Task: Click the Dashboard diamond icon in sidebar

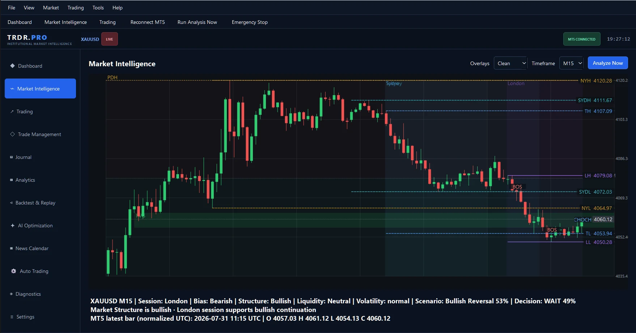Action: (x=12, y=66)
